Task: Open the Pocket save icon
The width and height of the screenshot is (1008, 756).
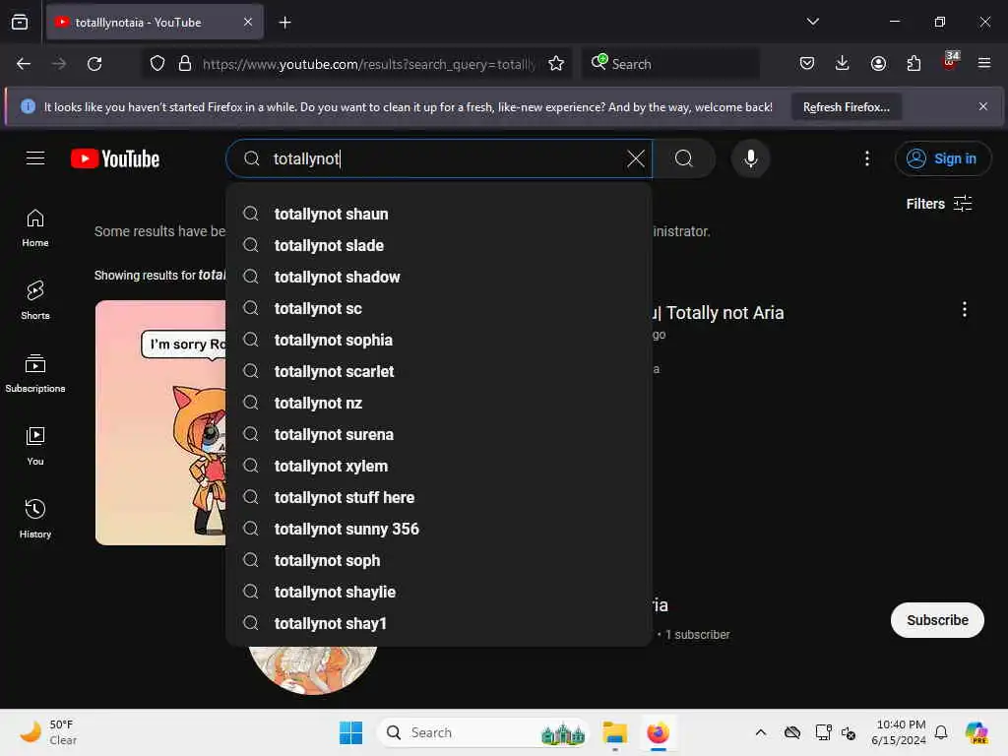Action: click(807, 64)
